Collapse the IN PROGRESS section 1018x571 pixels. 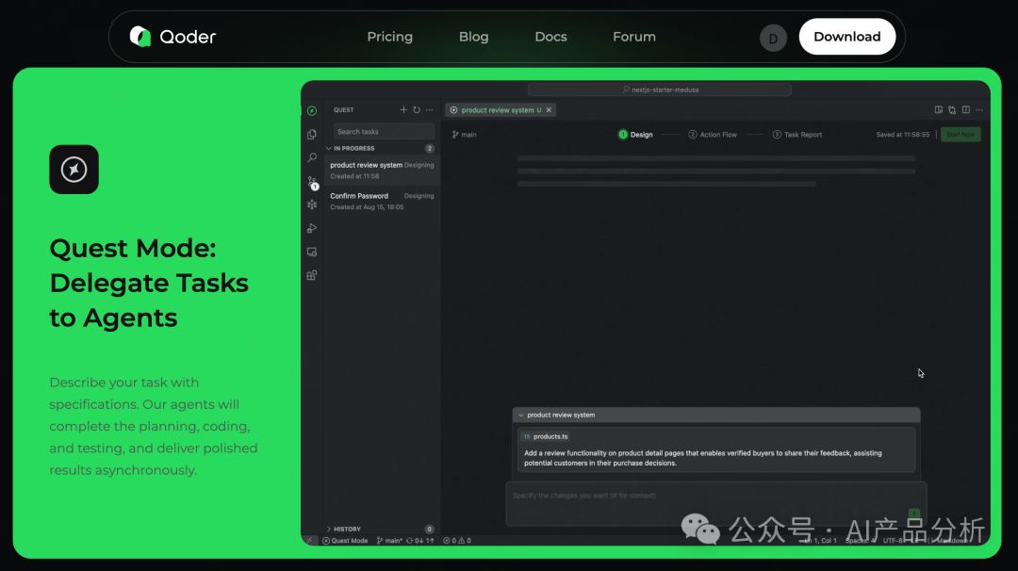(329, 149)
